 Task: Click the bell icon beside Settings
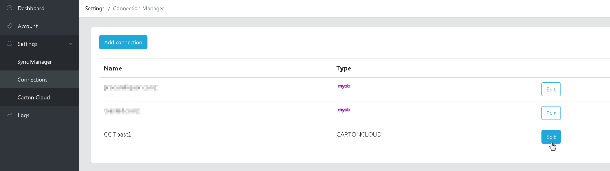[10, 44]
